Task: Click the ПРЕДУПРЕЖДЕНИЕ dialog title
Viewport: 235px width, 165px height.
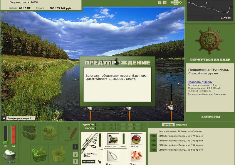Action: [117, 62]
